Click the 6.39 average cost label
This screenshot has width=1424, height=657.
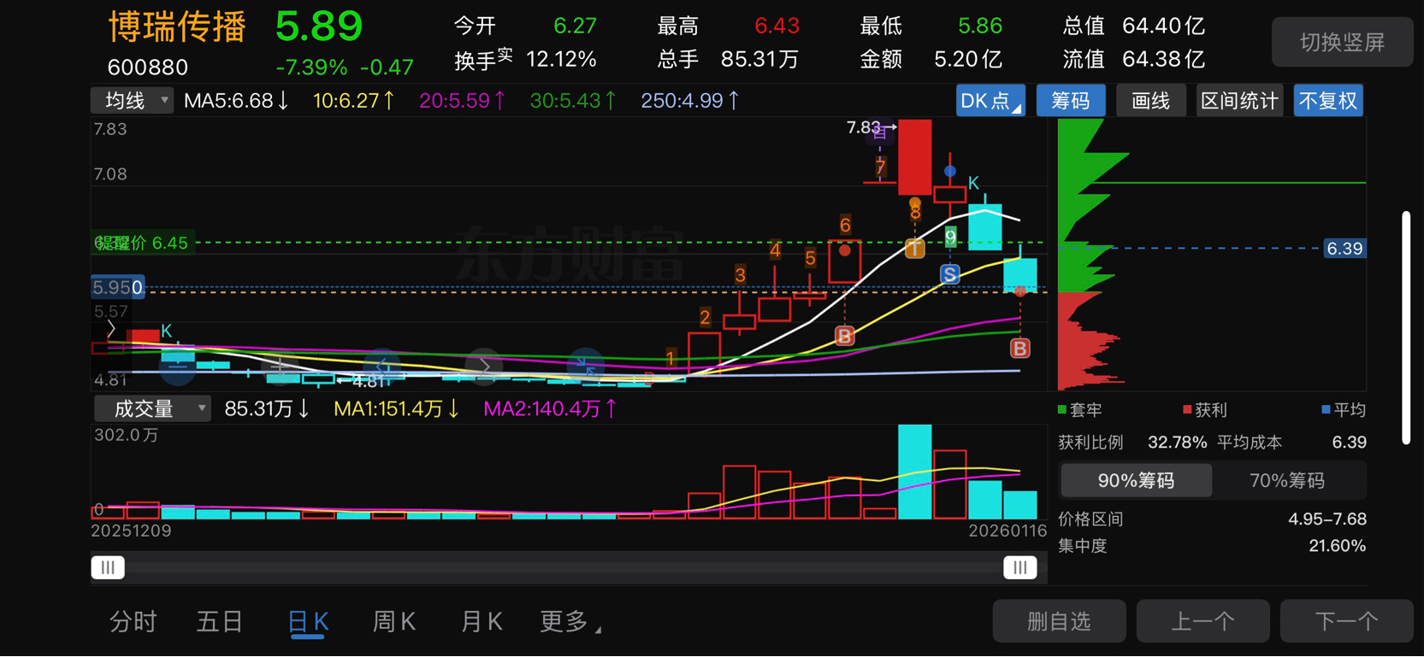[x=1344, y=249]
